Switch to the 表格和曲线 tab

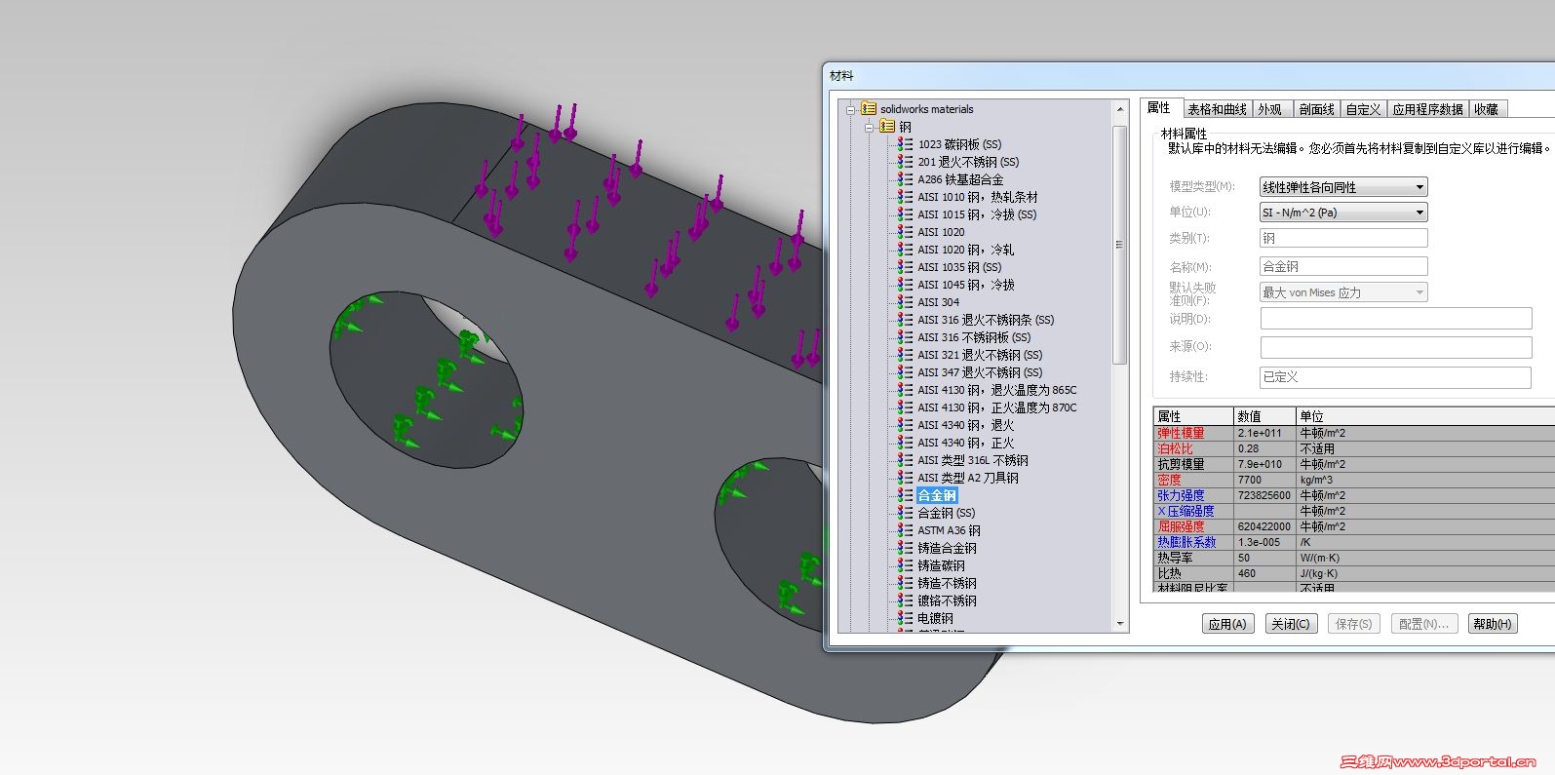pyautogui.click(x=1217, y=109)
